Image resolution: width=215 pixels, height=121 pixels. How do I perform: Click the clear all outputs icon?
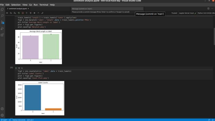pos(30,13)
